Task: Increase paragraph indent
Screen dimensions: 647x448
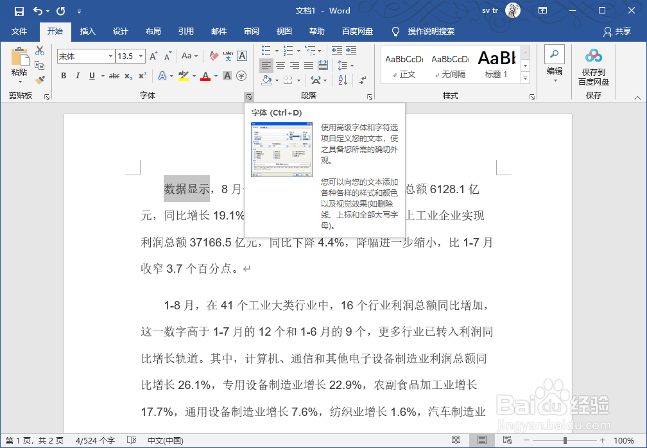Action: click(x=351, y=51)
